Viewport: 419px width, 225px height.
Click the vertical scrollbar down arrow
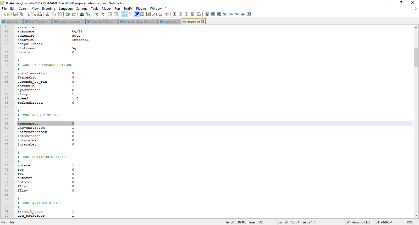click(x=416, y=216)
